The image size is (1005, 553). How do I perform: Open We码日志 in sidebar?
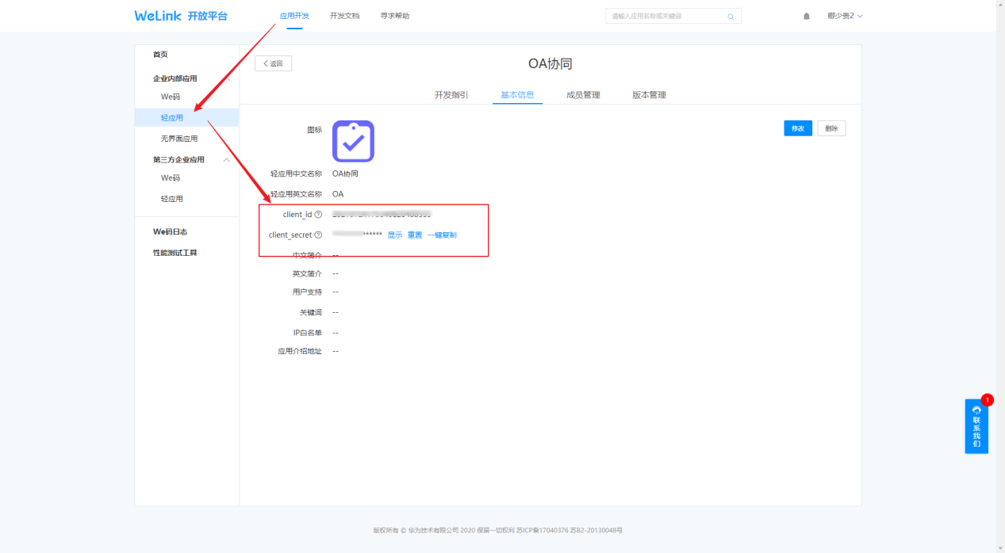click(x=170, y=232)
